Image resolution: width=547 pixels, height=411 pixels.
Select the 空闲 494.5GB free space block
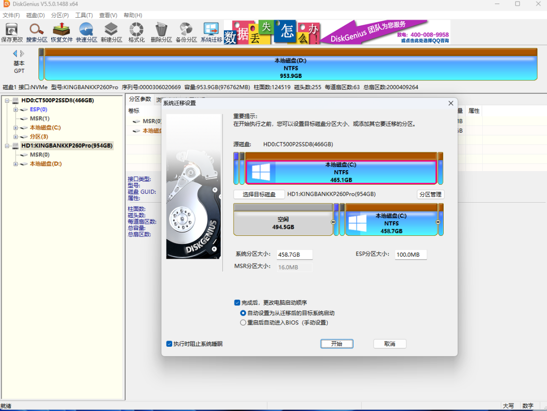[x=283, y=220]
